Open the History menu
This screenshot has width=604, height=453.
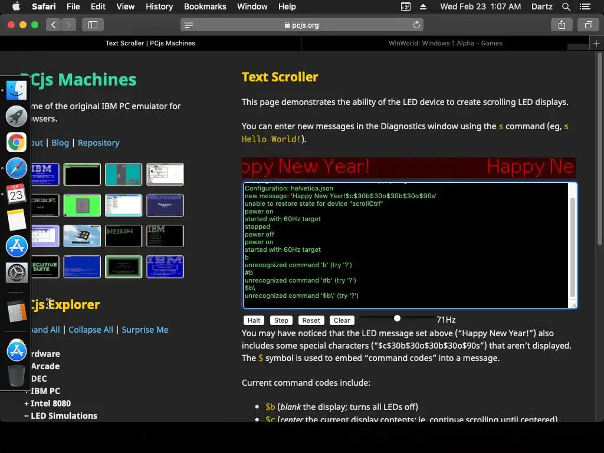click(x=159, y=6)
